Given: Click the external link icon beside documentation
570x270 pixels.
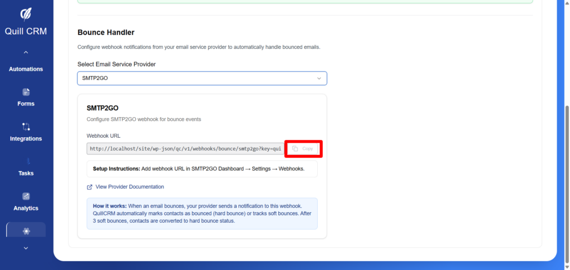Looking at the screenshot, I should 90,187.
